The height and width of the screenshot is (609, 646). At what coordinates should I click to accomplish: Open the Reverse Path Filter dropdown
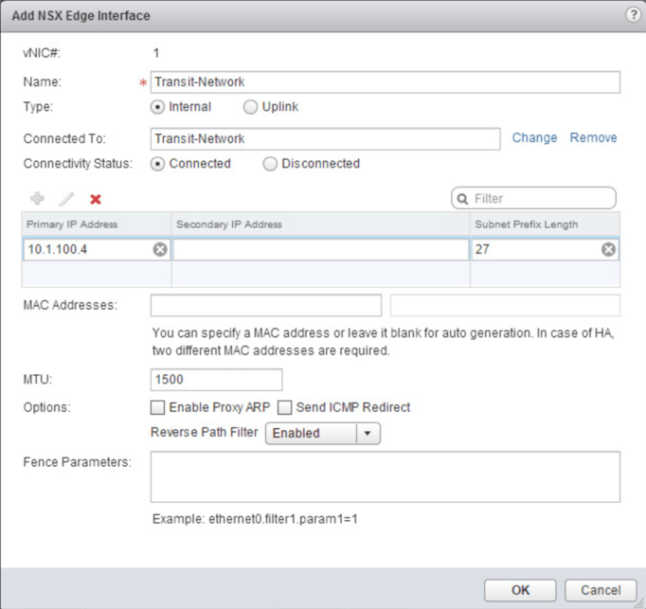[x=368, y=433]
